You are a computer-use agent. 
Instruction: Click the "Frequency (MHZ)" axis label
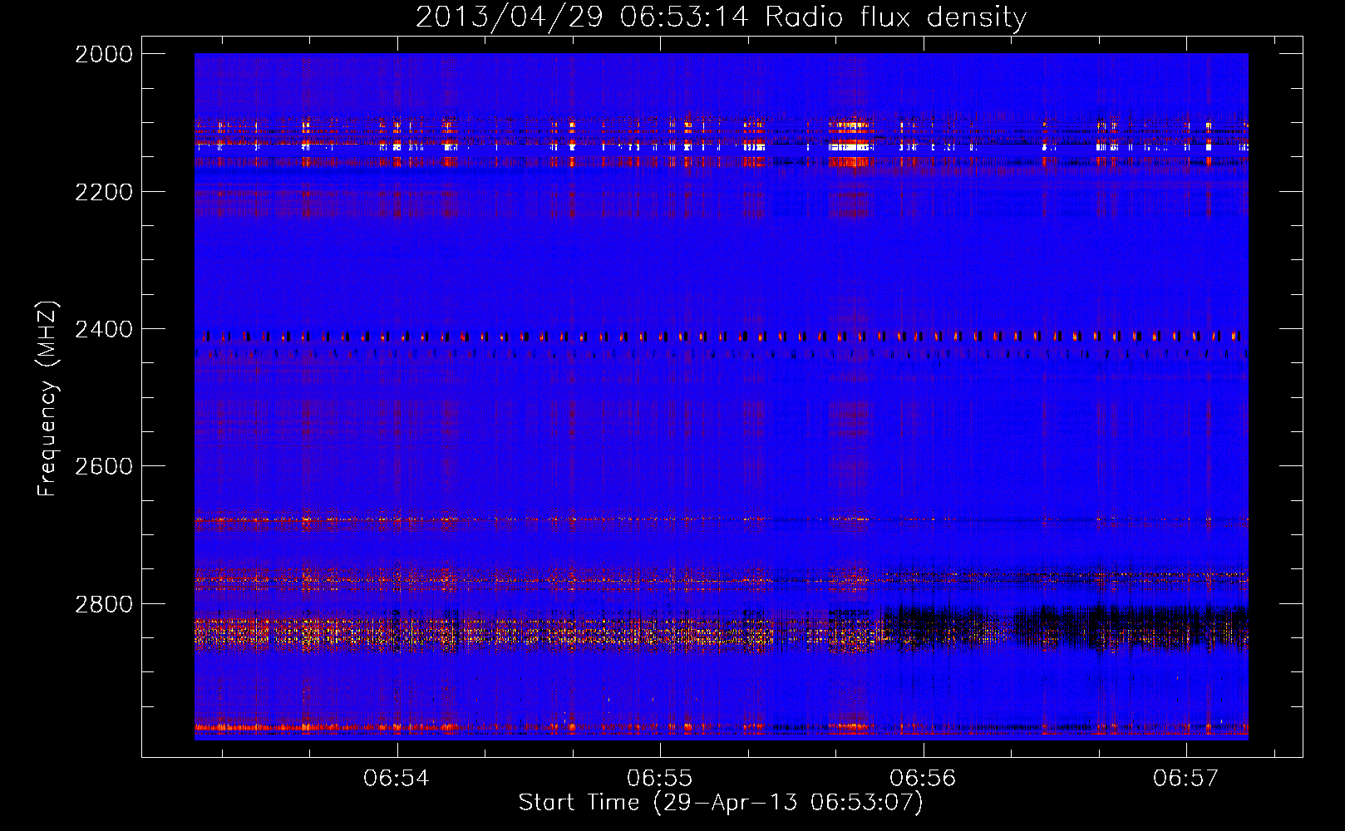[47, 399]
